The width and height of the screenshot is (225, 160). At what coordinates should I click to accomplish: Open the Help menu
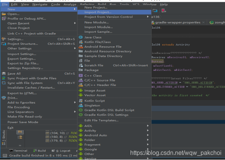(x=164, y=5)
